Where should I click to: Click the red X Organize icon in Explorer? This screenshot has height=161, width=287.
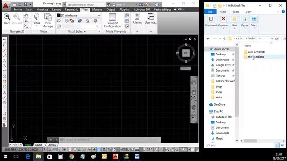[223, 19]
